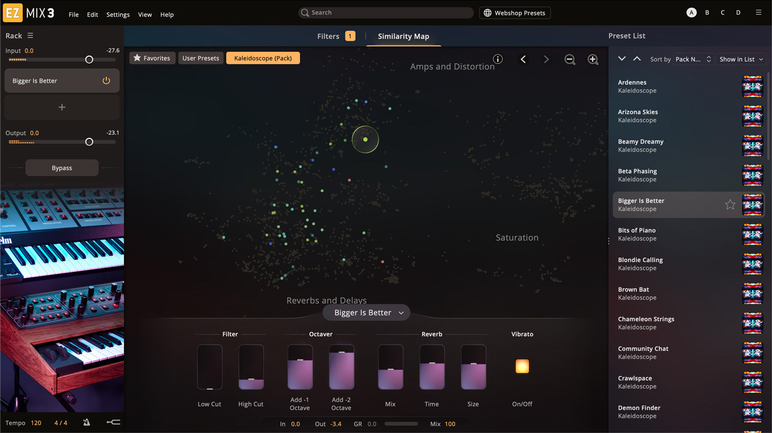
Task: Add a new effect slot in rack
Action: [62, 107]
